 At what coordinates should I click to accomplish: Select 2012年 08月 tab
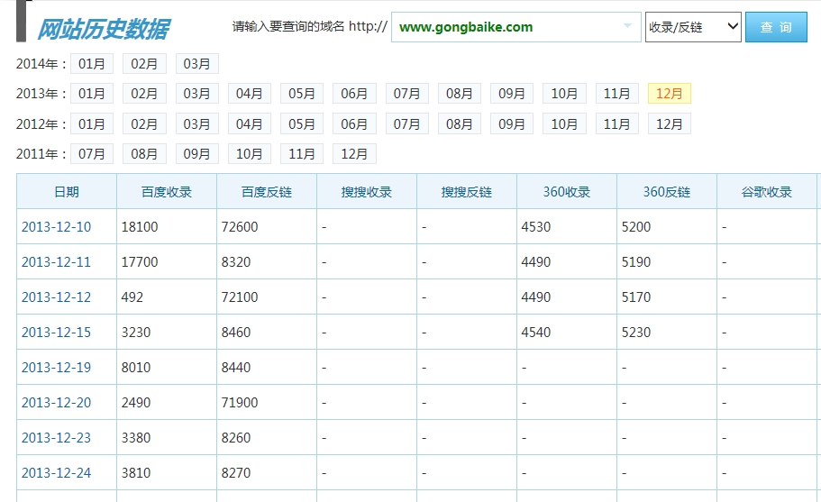[460, 124]
